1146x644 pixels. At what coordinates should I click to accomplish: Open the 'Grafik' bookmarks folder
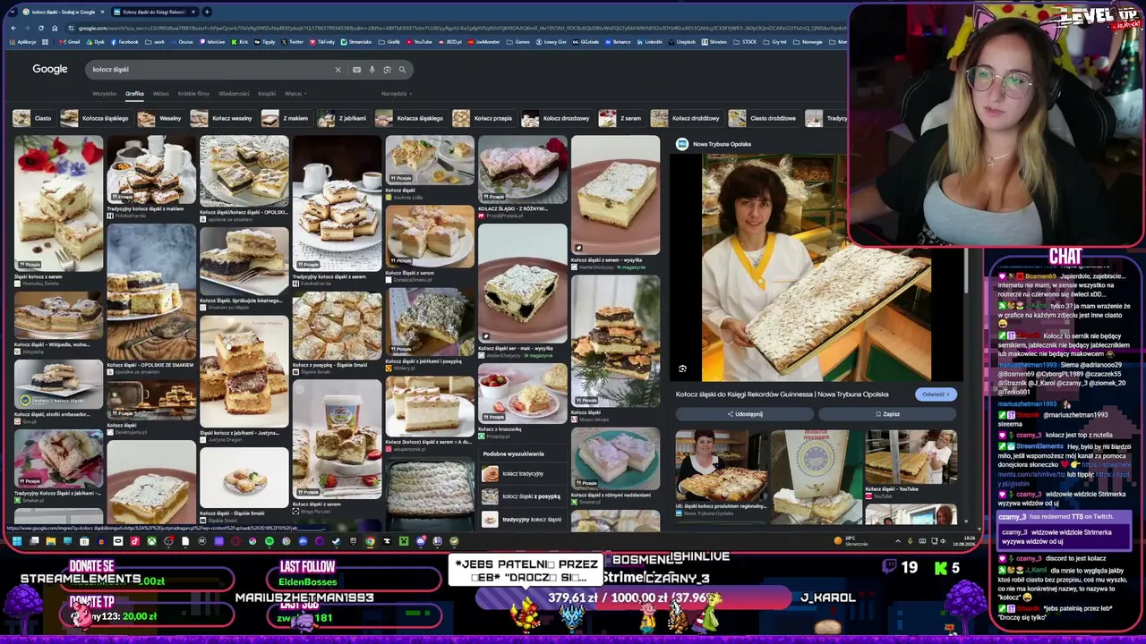[391, 42]
